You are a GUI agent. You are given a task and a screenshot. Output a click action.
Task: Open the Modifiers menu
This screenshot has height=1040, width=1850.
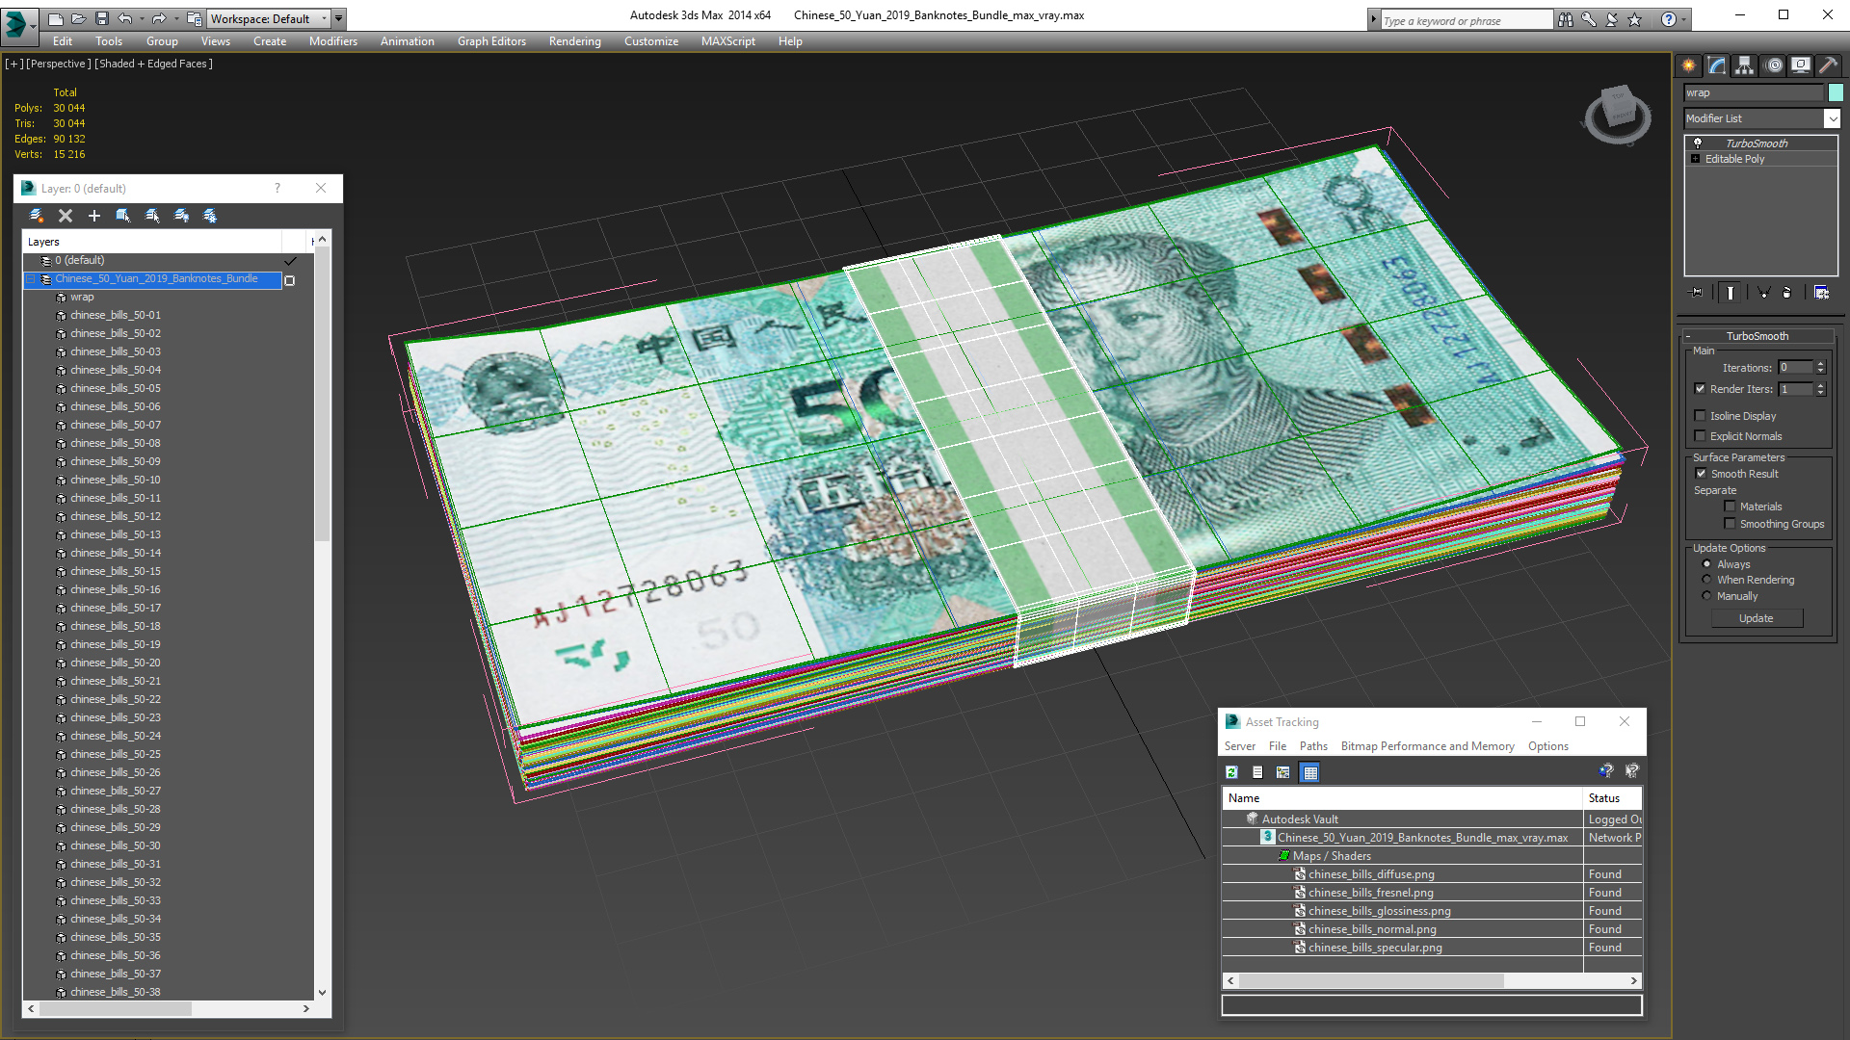tap(332, 41)
